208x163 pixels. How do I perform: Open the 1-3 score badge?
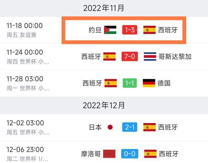130,30
